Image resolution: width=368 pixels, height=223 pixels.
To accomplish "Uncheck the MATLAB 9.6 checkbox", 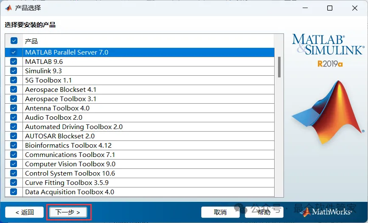I will point(14,61).
